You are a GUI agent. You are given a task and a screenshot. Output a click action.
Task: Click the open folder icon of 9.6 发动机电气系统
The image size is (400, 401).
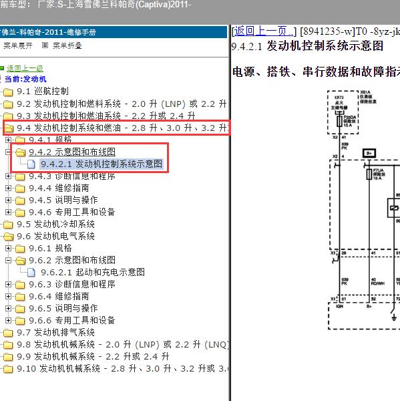click(x=9, y=237)
